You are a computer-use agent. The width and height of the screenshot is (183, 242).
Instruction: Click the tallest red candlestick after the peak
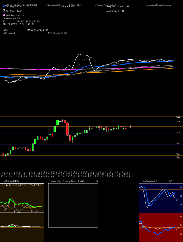pos(67,129)
